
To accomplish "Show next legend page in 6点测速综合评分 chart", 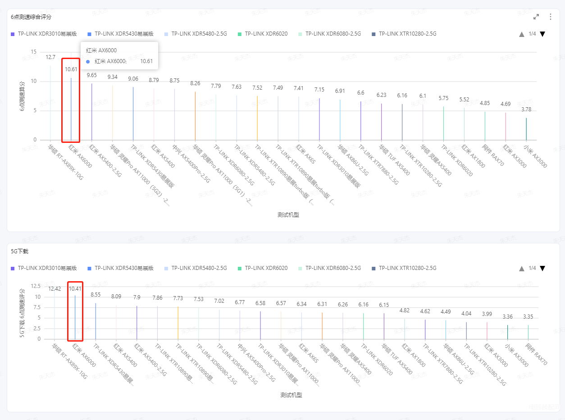I will coord(542,34).
